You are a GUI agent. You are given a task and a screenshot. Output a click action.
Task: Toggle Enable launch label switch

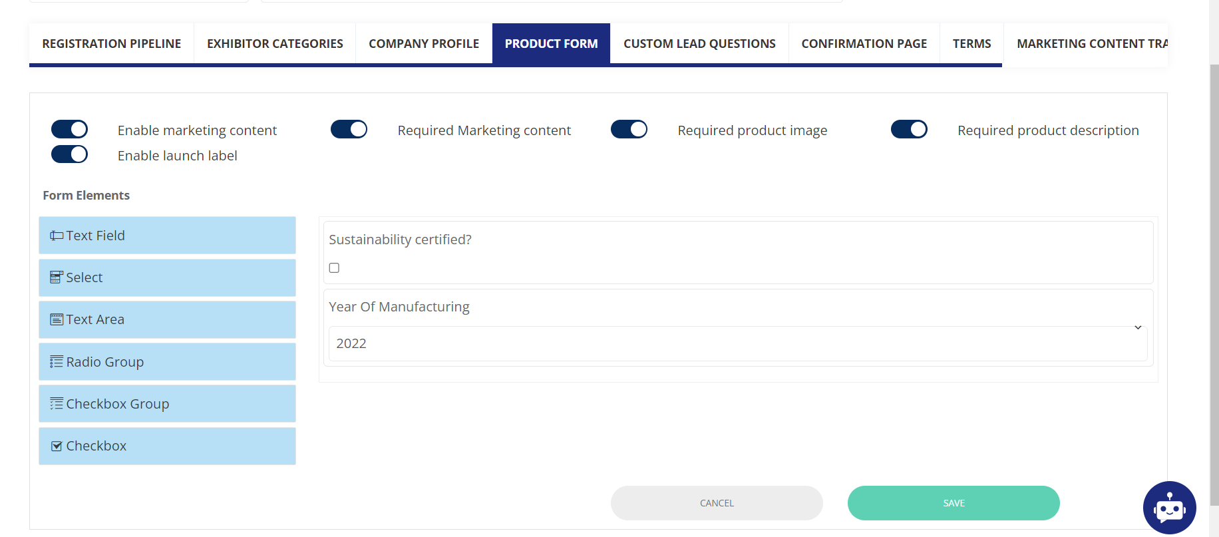(70, 154)
